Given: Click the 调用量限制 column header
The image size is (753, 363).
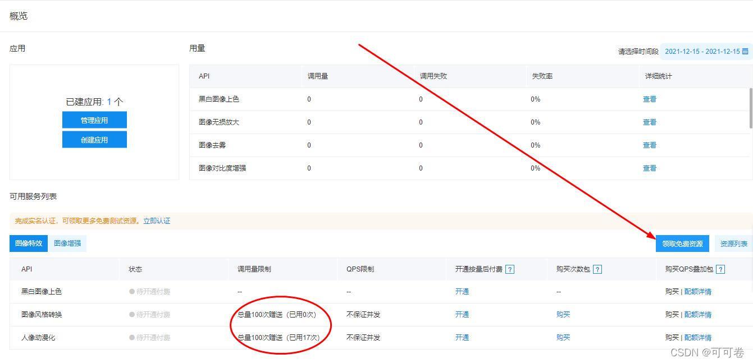Looking at the screenshot, I should [x=254, y=269].
